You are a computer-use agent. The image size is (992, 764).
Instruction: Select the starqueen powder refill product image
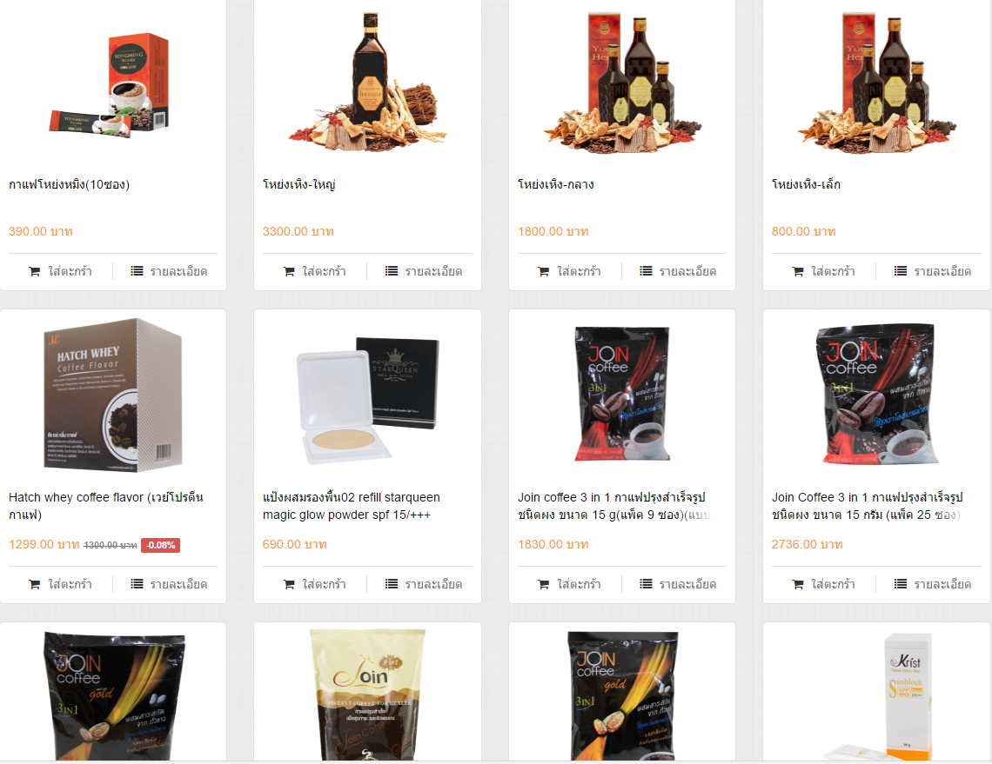pyautogui.click(x=367, y=400)
